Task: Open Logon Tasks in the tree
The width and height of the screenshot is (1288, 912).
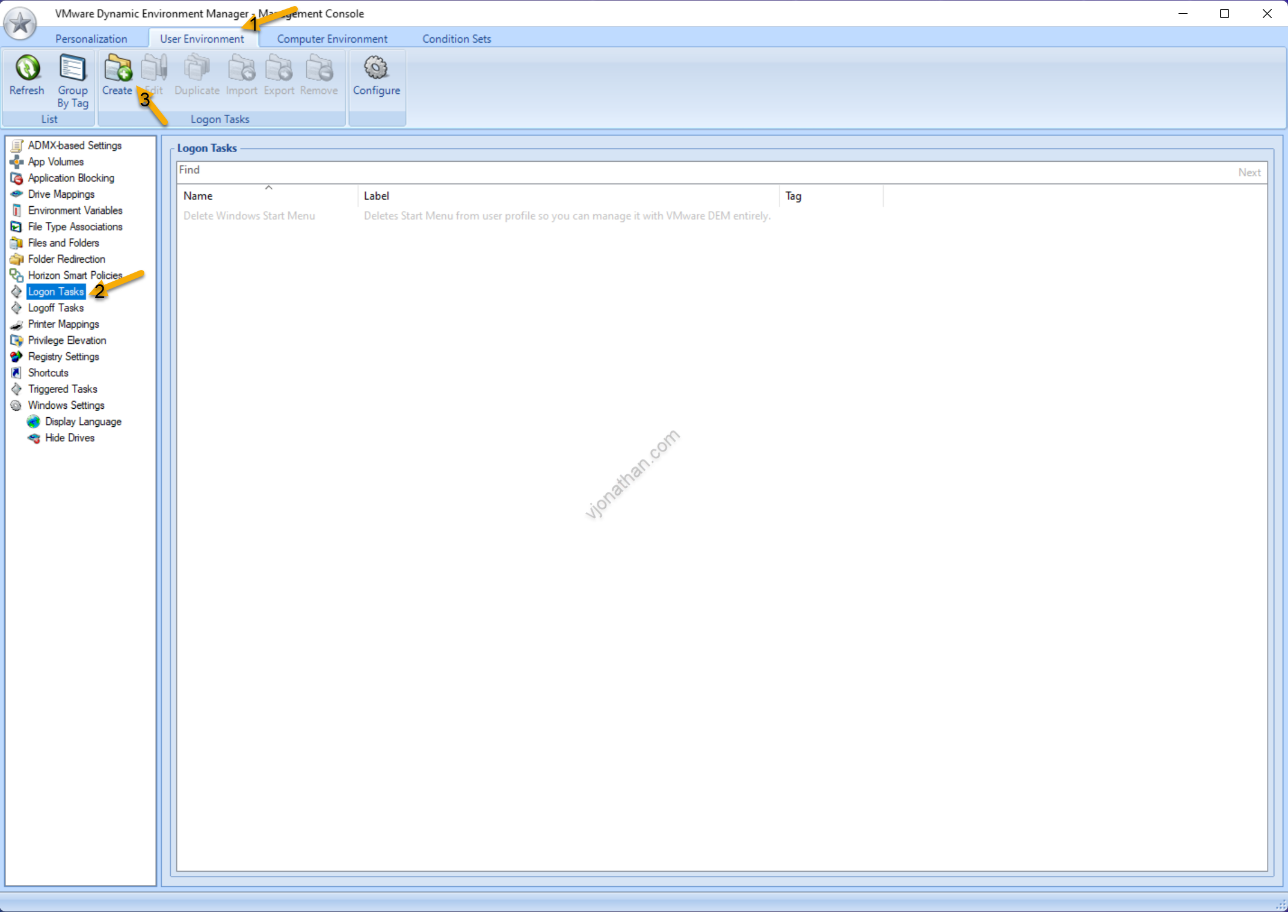Action: (x=56, y=292)
